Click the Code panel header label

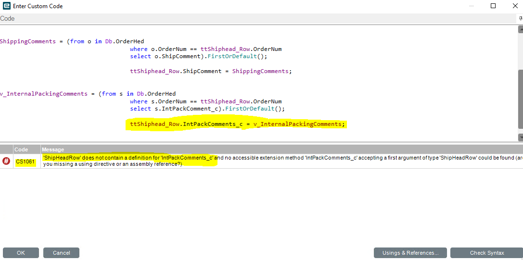(x=7, y=19)
